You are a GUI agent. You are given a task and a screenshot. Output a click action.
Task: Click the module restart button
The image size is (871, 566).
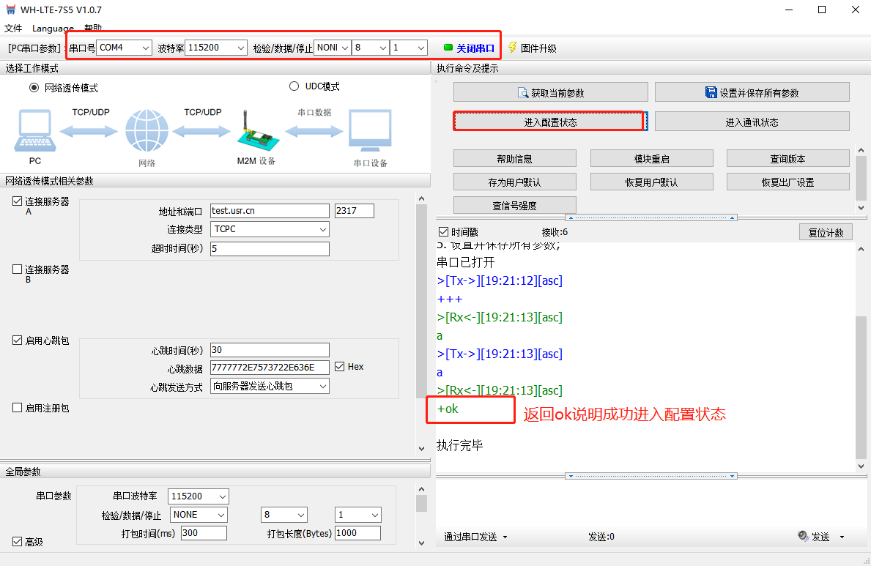[651, 159]
